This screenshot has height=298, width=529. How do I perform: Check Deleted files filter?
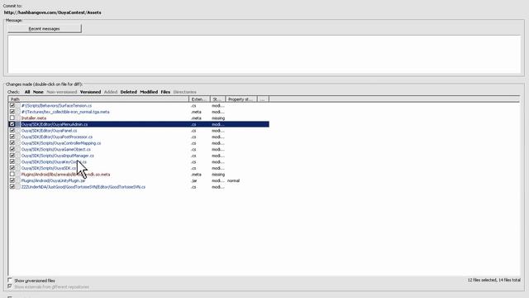pyautogui.click(x=129, y=92)
